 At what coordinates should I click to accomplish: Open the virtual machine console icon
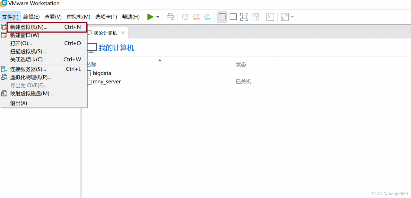[x=270, y=17]
